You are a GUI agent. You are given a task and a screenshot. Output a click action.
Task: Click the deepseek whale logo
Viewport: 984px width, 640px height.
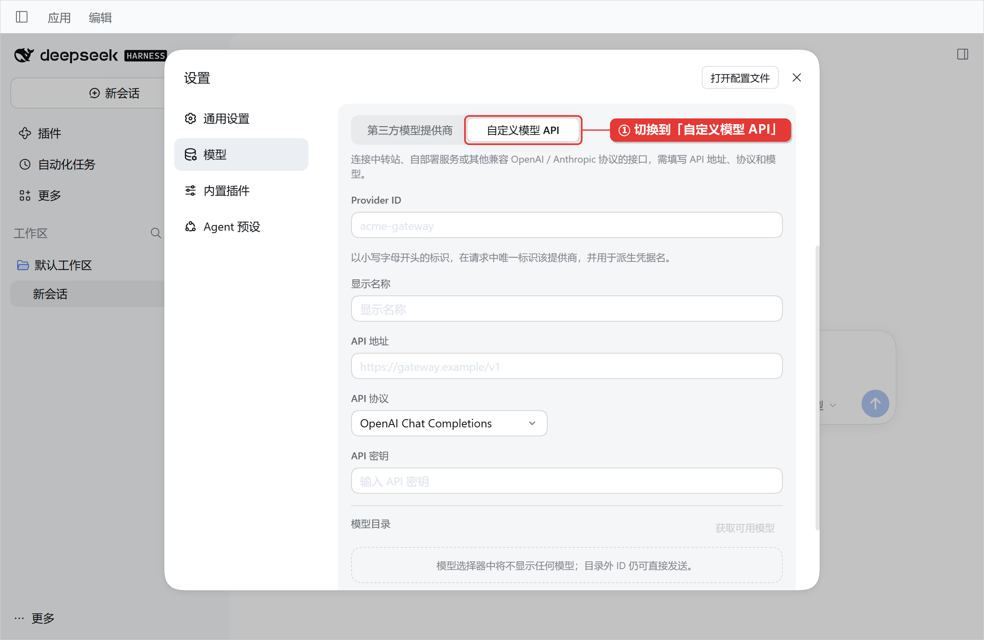tap(24, 55)
